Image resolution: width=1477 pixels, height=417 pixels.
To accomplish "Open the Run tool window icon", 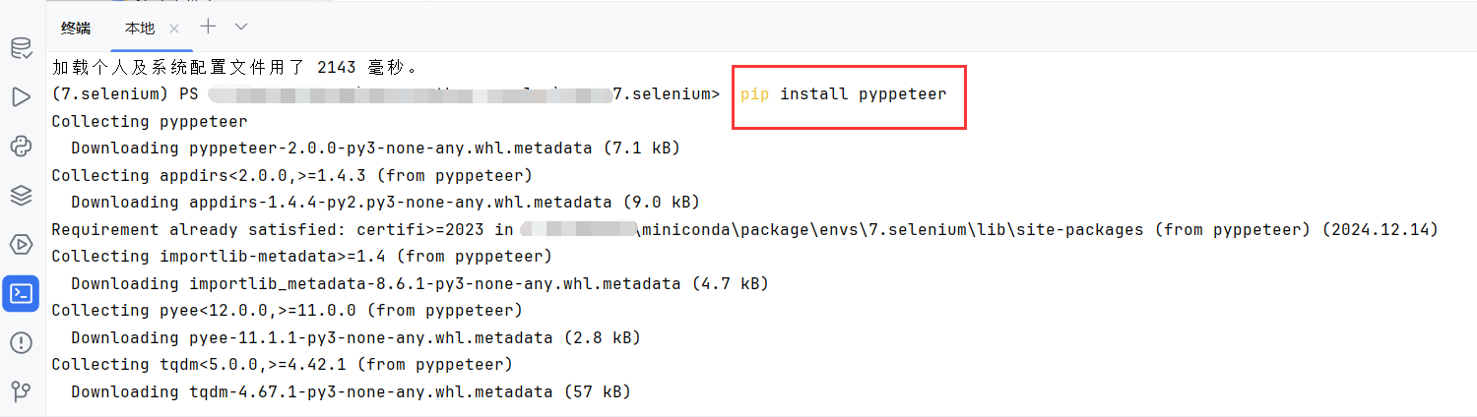I will click(x=21, y=96).
